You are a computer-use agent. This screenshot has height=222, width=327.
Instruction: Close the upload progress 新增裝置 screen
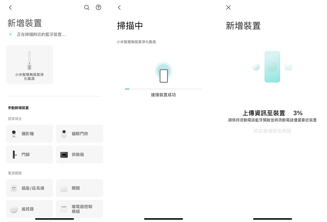(228, 8)
